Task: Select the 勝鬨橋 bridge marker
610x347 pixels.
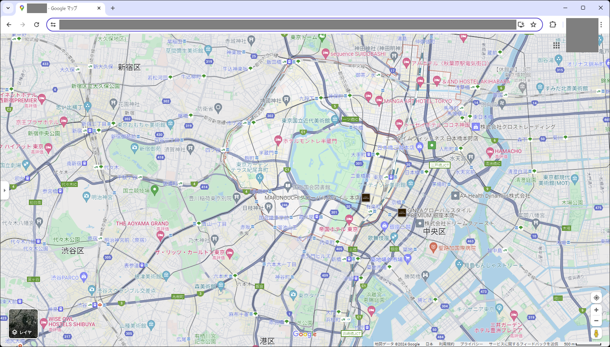Action: [425, 275]
